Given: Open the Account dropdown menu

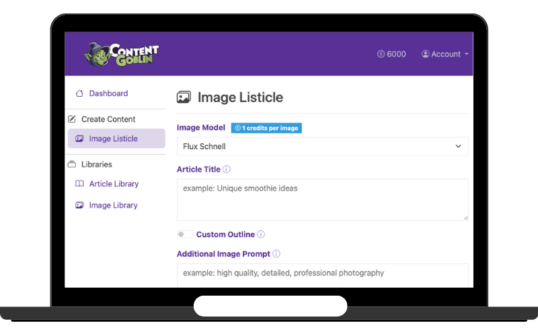Looking at the screenshot, I should click(x=445, y=54).
